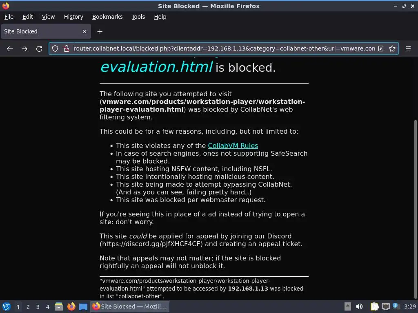Minimize the Firefox window
This screenshot has width=418, height=313.
pyautogui.click(x=396, y=6)
